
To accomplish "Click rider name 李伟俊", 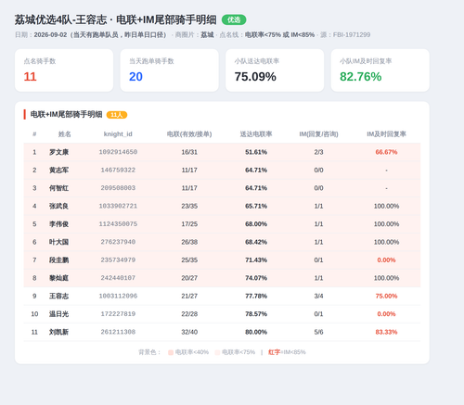I will [x=58, y=224].
